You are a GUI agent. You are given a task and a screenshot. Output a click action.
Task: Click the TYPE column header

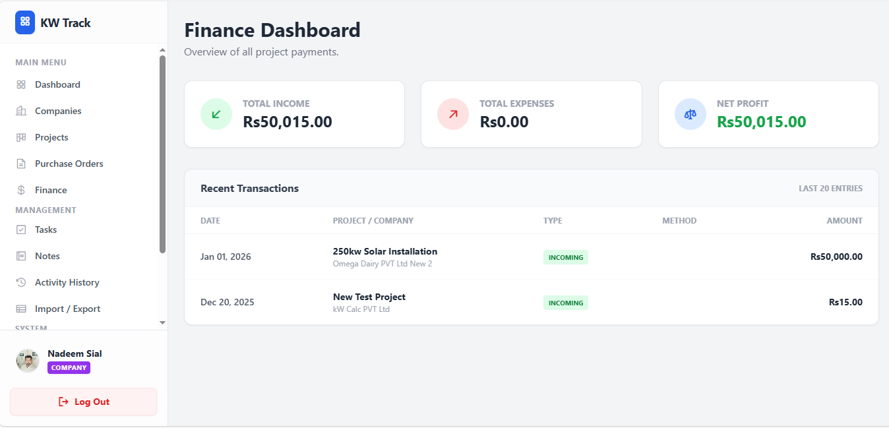[553, 220]
